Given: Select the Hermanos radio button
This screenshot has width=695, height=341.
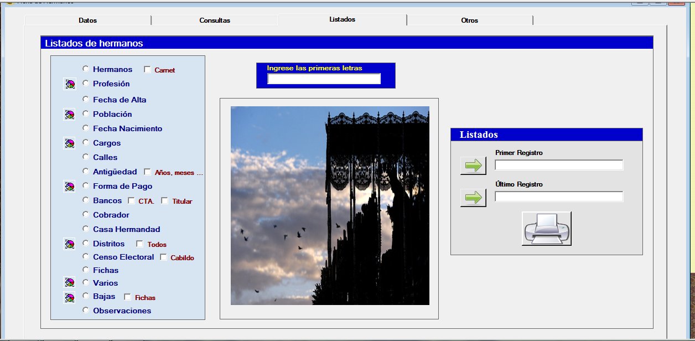Looking at the screenshot, I should tap(86, 69).
